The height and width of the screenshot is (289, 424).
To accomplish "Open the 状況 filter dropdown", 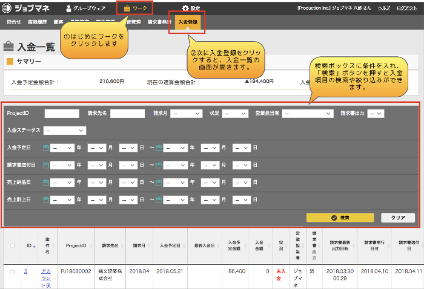I will point(235,114).
